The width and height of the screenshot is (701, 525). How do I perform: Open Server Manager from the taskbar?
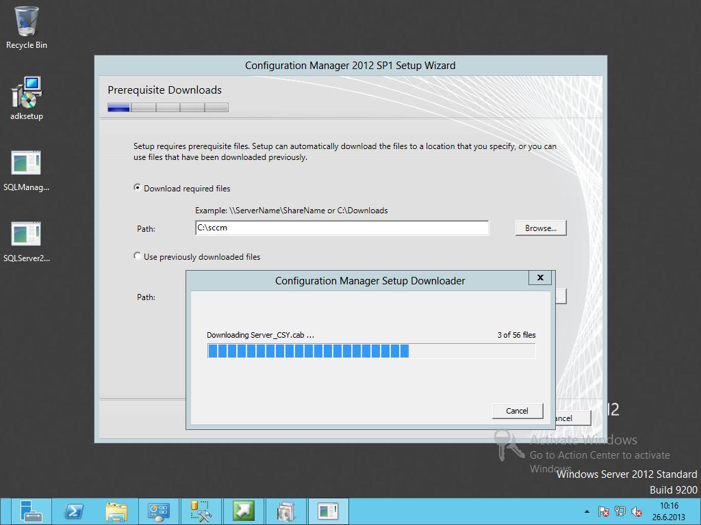[x=31, y=511]
